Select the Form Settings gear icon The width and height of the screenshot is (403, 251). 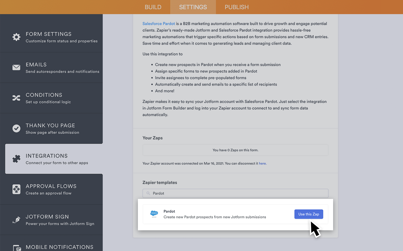pos(16,37)
